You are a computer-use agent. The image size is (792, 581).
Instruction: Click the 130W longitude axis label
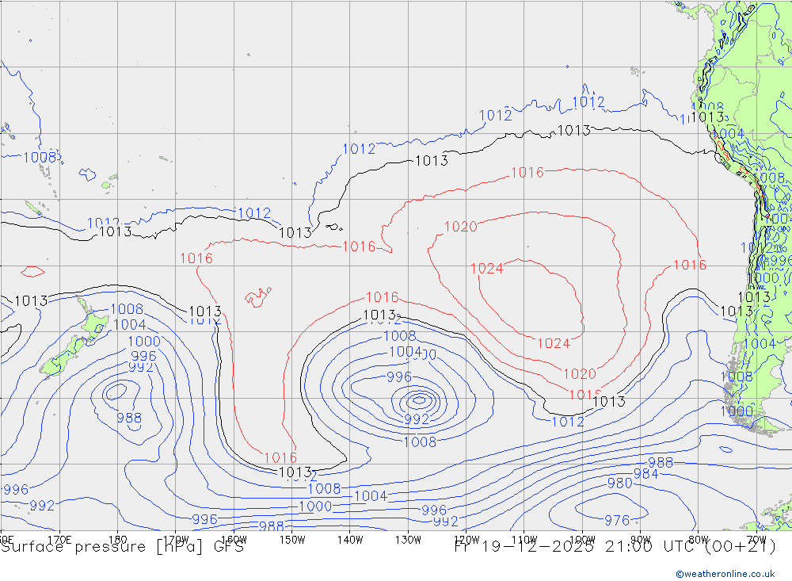(x=408, y=540)
